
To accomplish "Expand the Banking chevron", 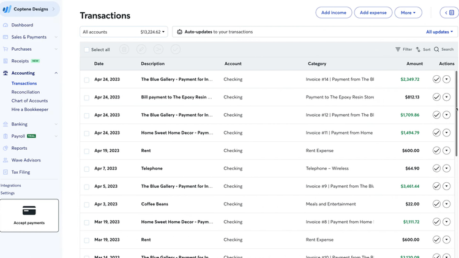I will coord(56,124).
